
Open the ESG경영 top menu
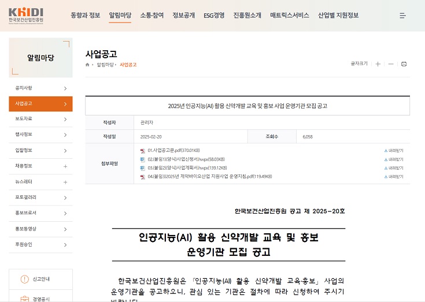[x=214, y=16]
